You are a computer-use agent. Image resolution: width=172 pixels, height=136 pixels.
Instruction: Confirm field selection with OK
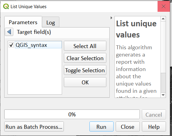point(85,82)
